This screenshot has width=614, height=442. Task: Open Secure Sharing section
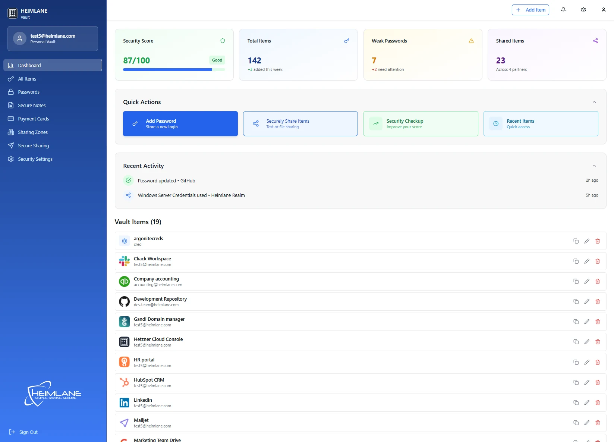53,146
